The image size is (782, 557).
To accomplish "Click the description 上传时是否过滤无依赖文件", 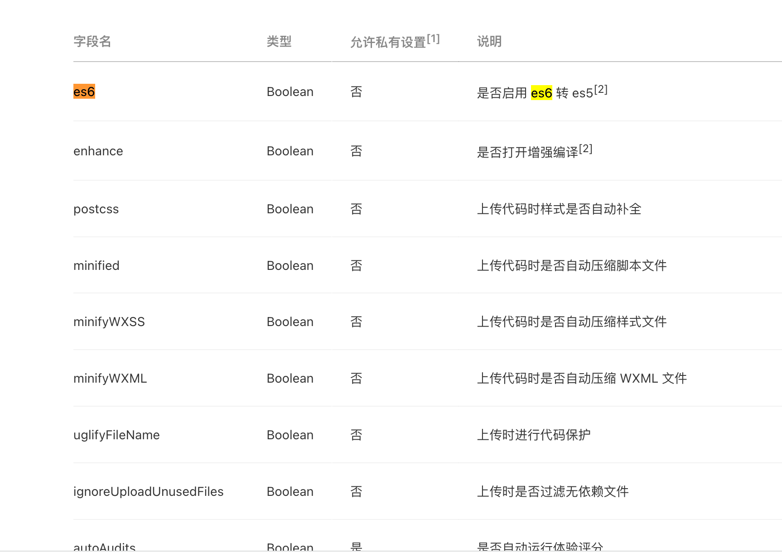I will [553, 492].
